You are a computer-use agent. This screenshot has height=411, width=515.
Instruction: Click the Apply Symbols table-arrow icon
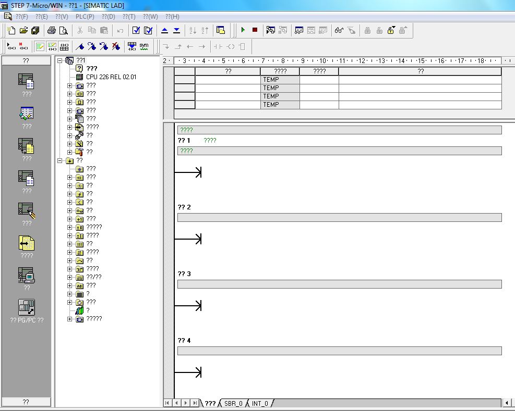132,46
